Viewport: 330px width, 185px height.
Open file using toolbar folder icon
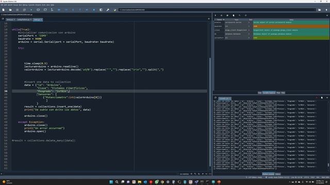coord(10,10)
